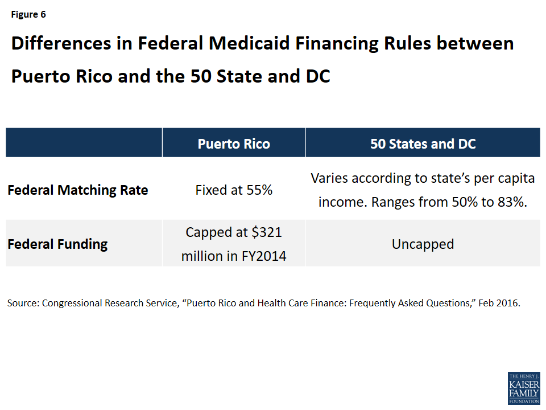Click the Kaiser Family Foundation logo

(x=524, y=388)
